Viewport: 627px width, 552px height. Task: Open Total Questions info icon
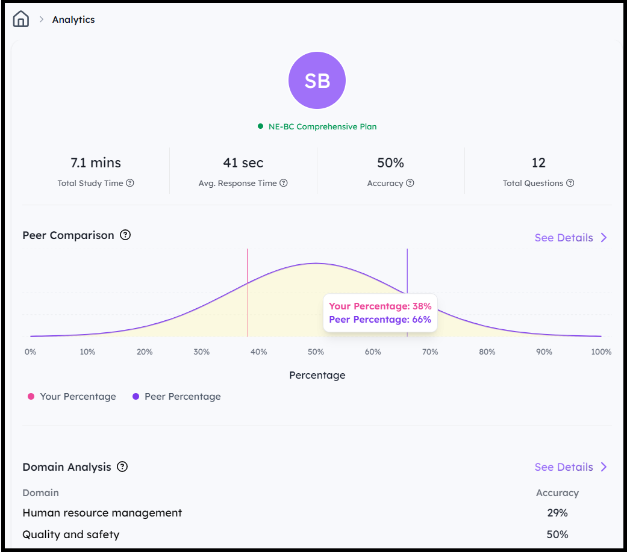point(570,183)
